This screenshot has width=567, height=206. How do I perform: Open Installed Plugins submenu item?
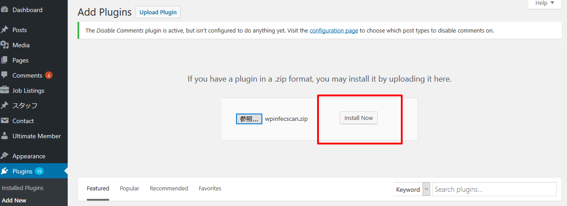(x=23, y=188)
